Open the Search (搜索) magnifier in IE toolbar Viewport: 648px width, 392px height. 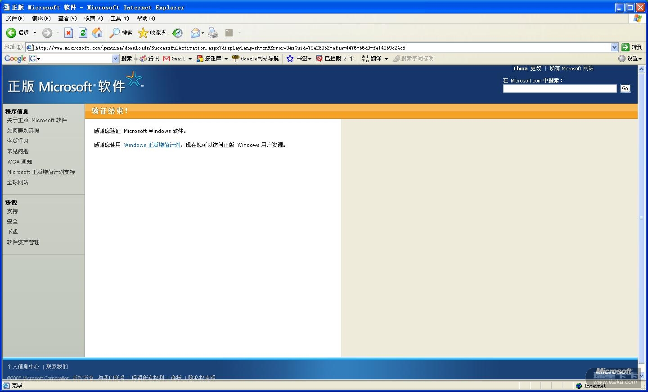[115, 33]
